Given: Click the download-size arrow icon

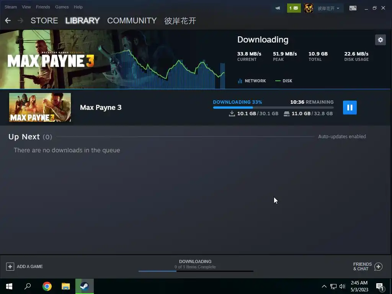Looking at the screenshot, I should tap(232, 113).
